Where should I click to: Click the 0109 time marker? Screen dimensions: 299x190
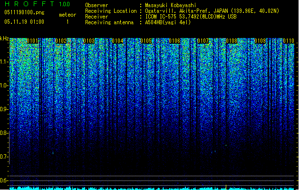(x=260, y=41)
